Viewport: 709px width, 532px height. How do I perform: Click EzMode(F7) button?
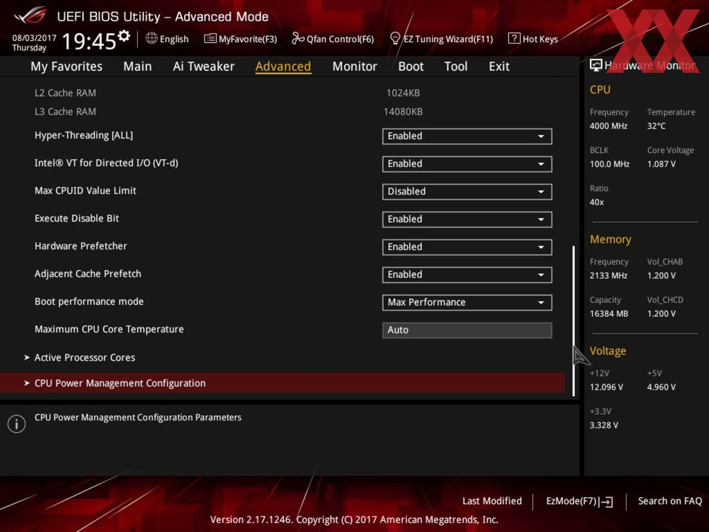click(x=579, y=501)
